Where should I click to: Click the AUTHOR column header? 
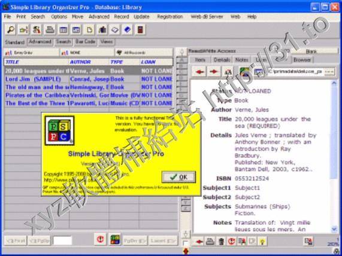pyautogui.click(x=89, y=62)
